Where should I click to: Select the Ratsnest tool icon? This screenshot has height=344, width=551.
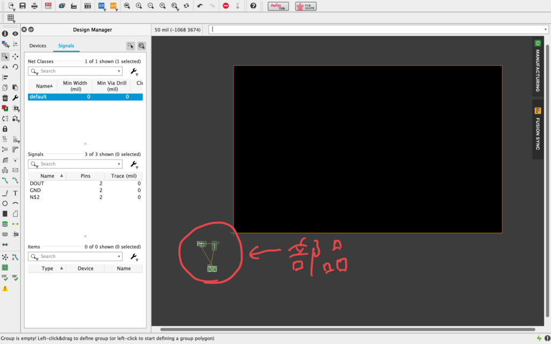click(x=5, y=257)
